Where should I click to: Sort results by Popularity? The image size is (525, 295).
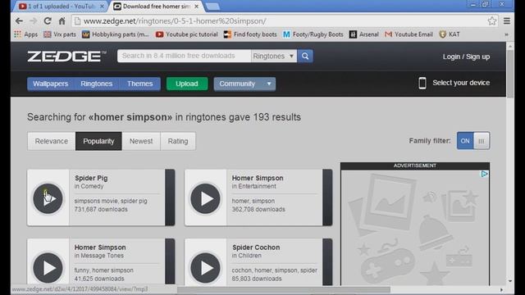point(98,141)
